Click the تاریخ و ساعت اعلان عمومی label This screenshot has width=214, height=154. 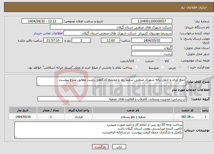coord(83,21)
